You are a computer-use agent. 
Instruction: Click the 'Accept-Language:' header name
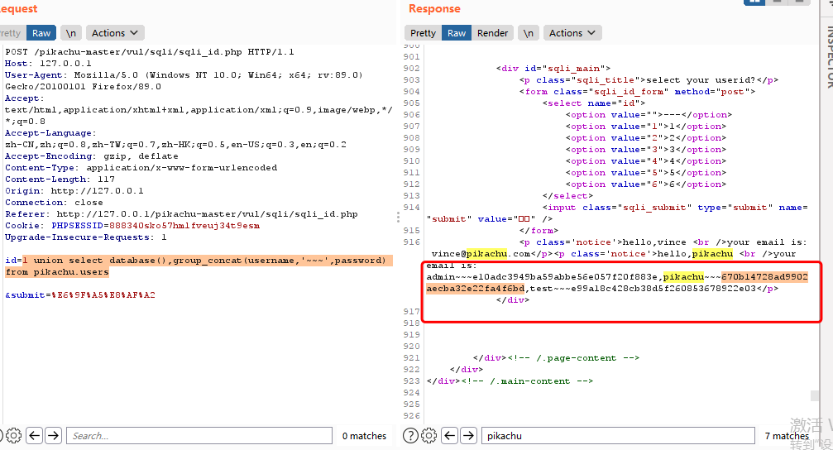click(50, 133)
